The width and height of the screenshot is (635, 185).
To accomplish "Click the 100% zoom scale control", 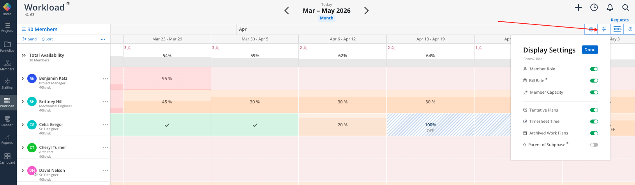I will point(617,29).
